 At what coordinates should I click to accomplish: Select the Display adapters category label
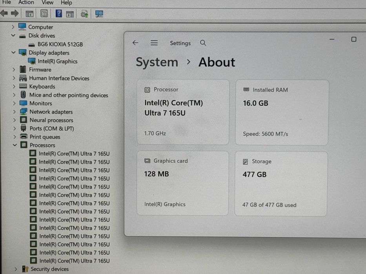pyautogui.click(x=49, y=53)
